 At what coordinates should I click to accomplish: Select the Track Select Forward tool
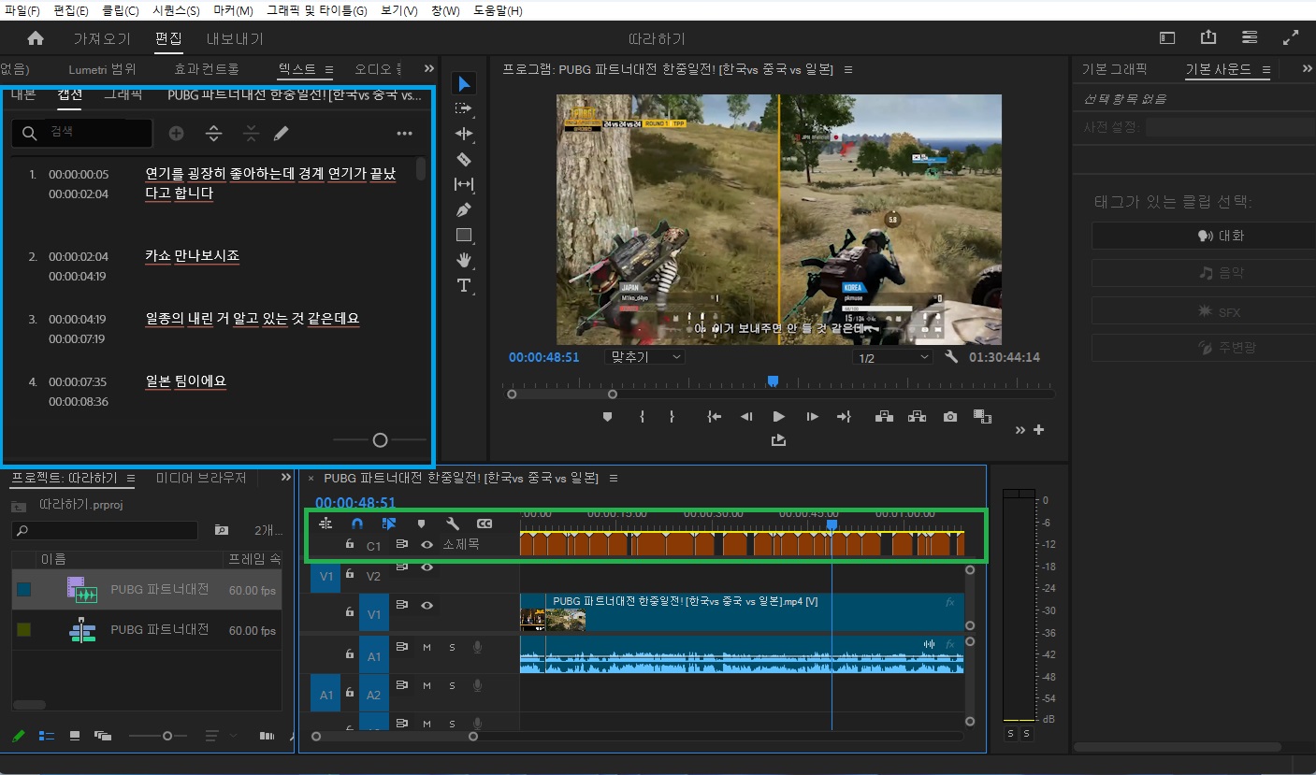[464, 109]
